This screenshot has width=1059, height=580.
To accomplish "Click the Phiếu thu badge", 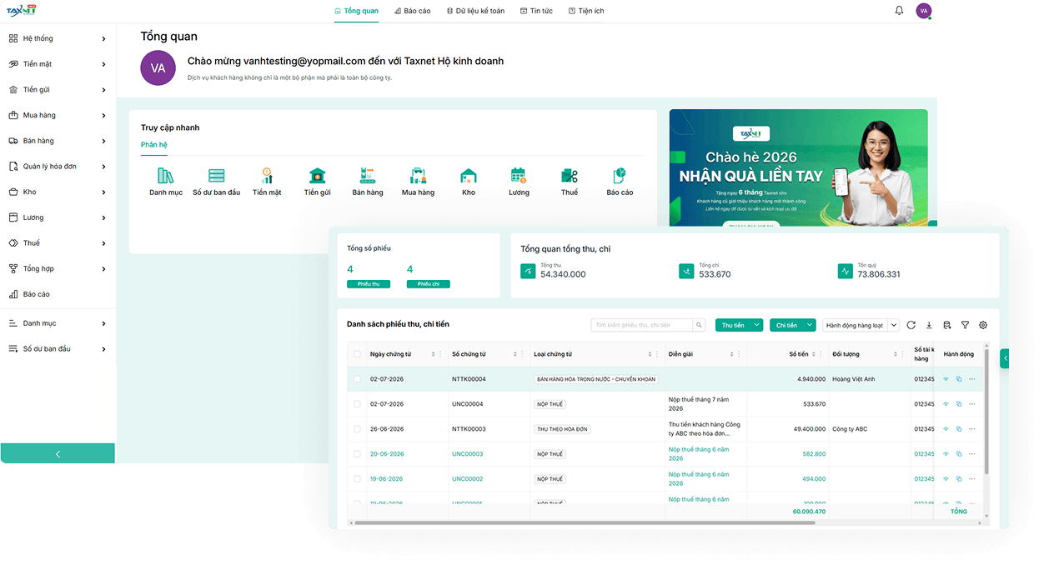I will (x=368, y=284).
